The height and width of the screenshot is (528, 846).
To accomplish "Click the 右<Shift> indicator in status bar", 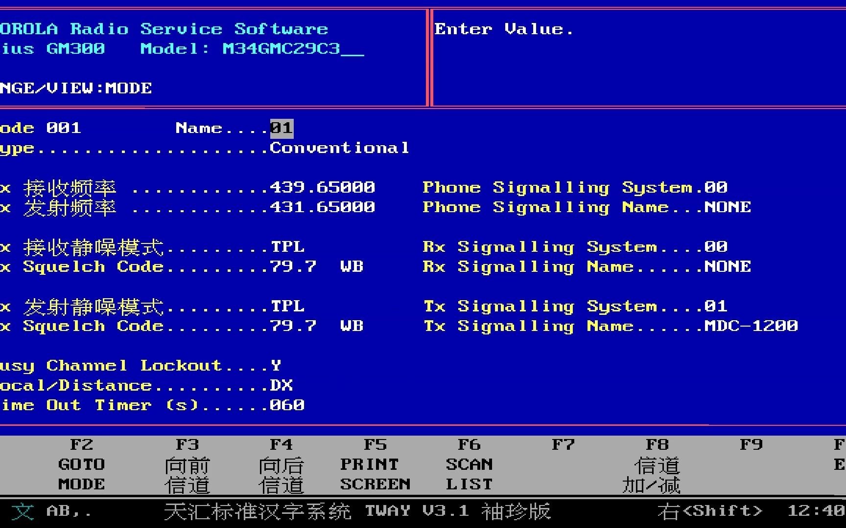I will (x=710, y=511).
